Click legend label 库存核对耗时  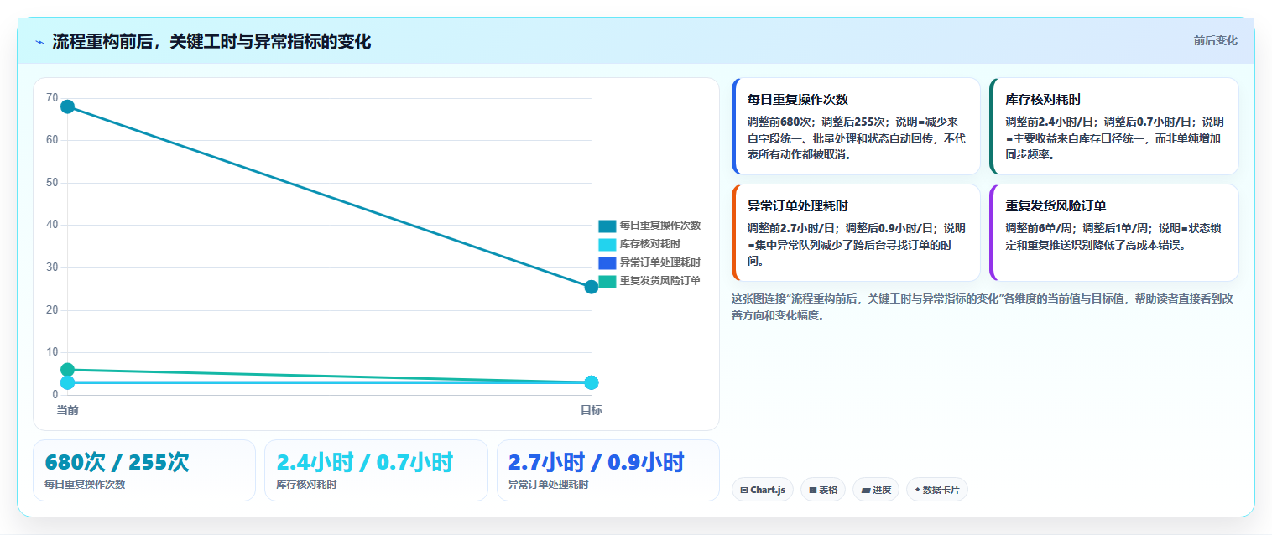[x=650, y=244]
